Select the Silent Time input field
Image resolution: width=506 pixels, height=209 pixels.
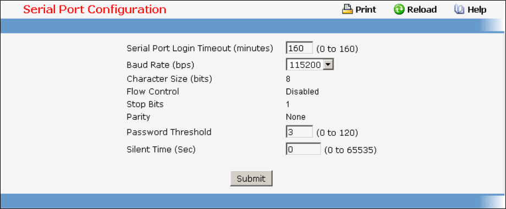(x=303, y=150)
